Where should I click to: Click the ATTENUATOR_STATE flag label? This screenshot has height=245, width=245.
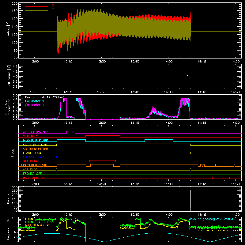(37, 132)
